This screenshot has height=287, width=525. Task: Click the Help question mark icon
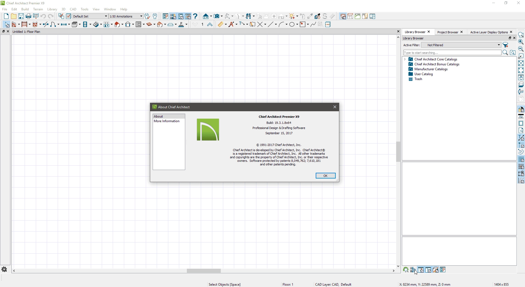point(195,16)
